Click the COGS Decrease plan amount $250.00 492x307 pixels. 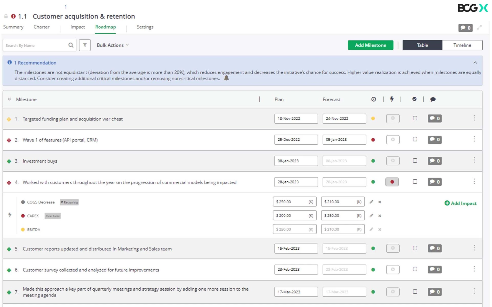[295, 202]
